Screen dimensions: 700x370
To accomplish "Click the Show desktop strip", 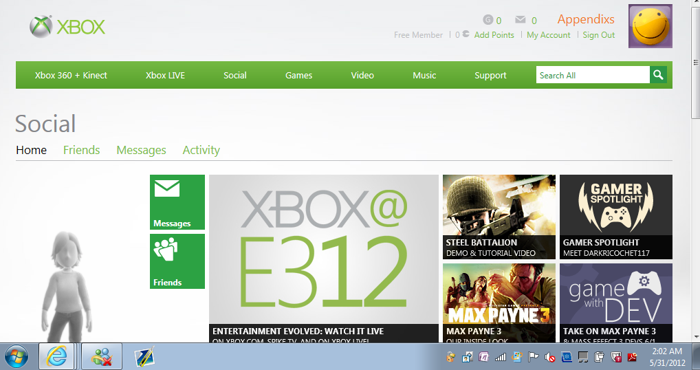I will tap(696, 357).
